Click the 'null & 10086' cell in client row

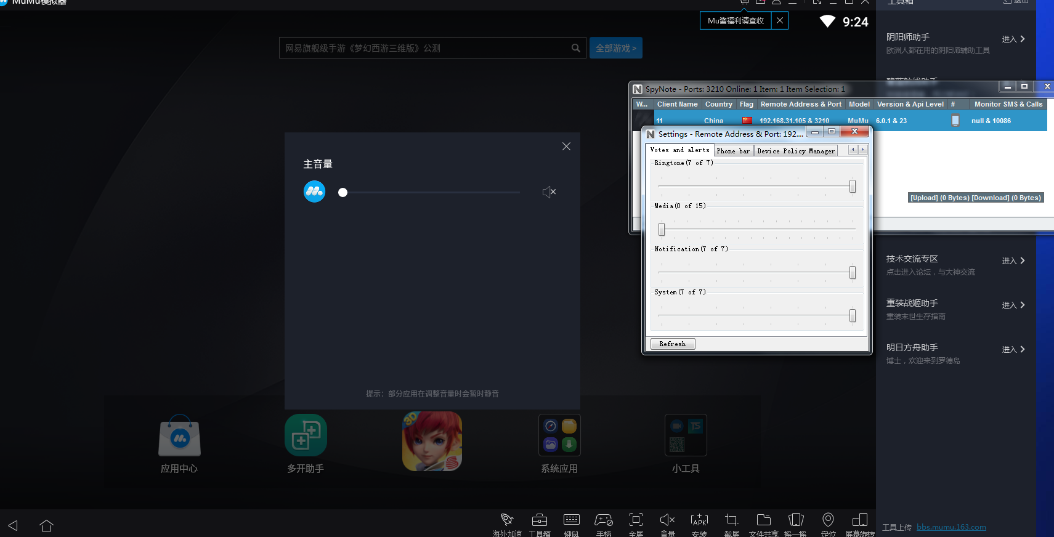991,121
